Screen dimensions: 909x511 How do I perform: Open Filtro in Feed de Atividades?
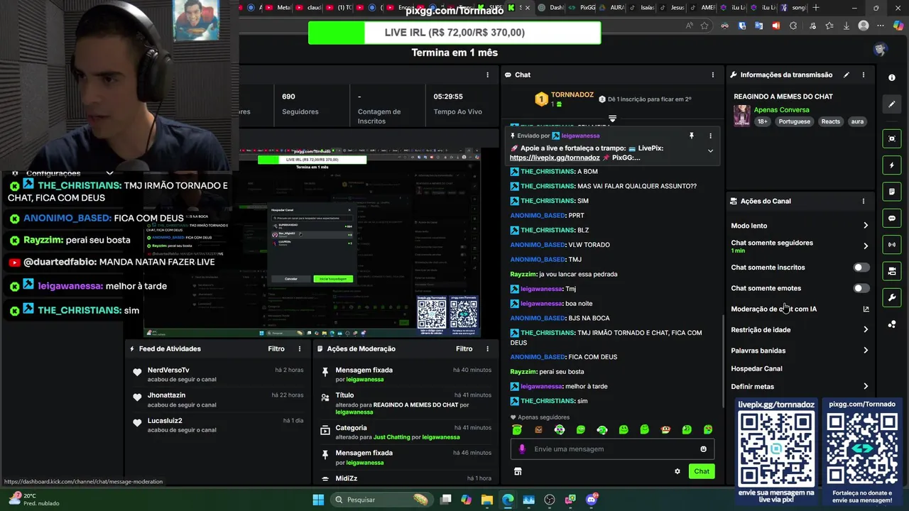tap(276, 348)
